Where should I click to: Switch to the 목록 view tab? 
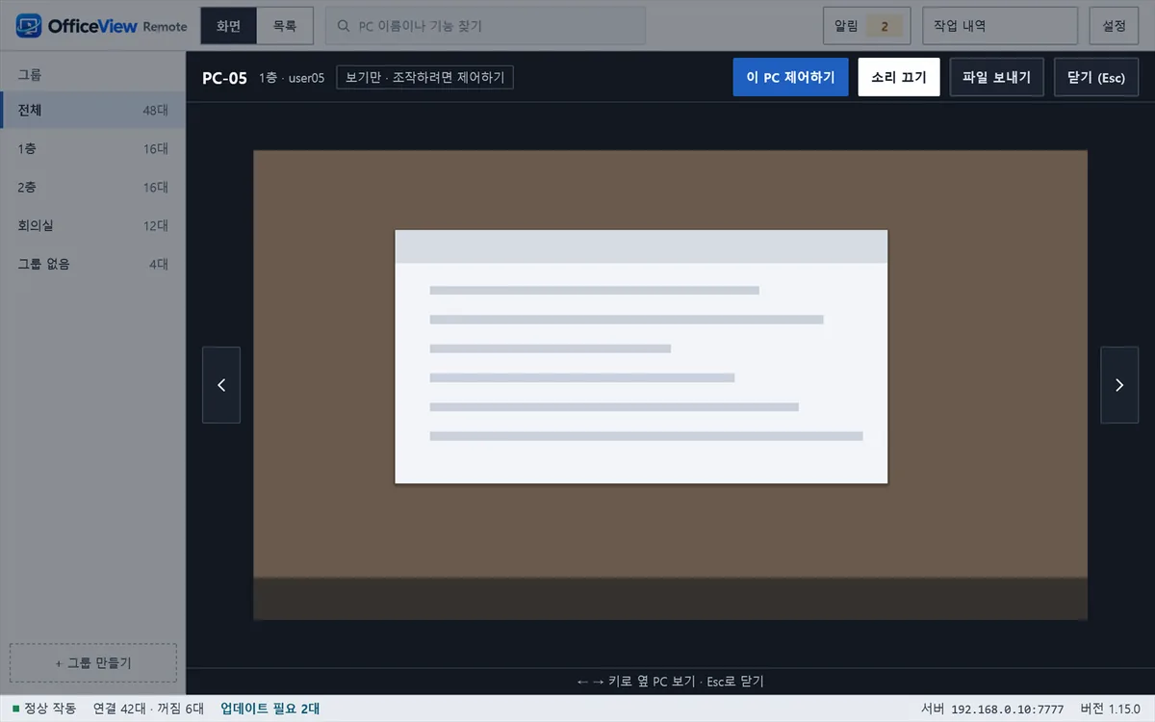coord(285,26)
